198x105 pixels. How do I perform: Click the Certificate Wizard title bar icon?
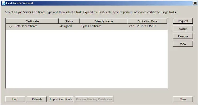pos(3,3)
